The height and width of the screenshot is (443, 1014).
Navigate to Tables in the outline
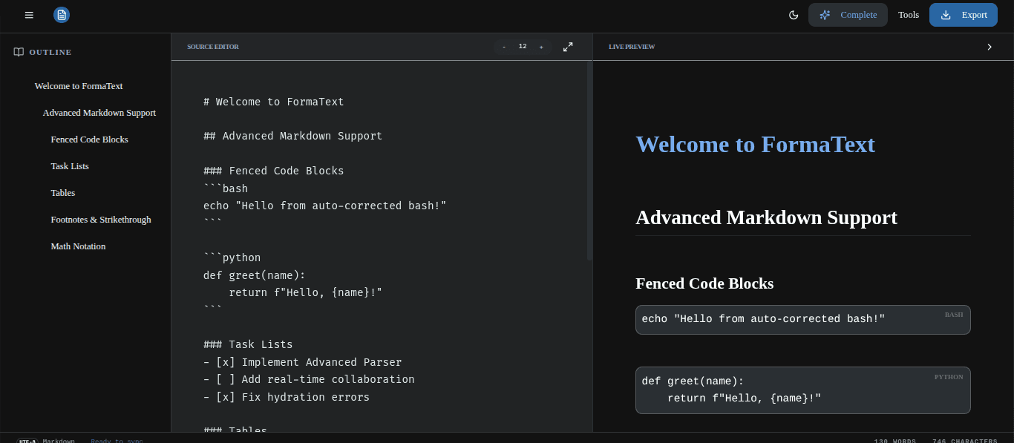tap(63, 193)
